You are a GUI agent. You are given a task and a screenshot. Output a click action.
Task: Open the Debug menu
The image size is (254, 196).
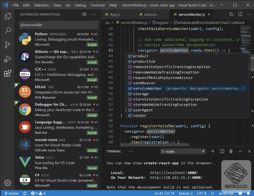pyautogui.click(x=81, y=5)
